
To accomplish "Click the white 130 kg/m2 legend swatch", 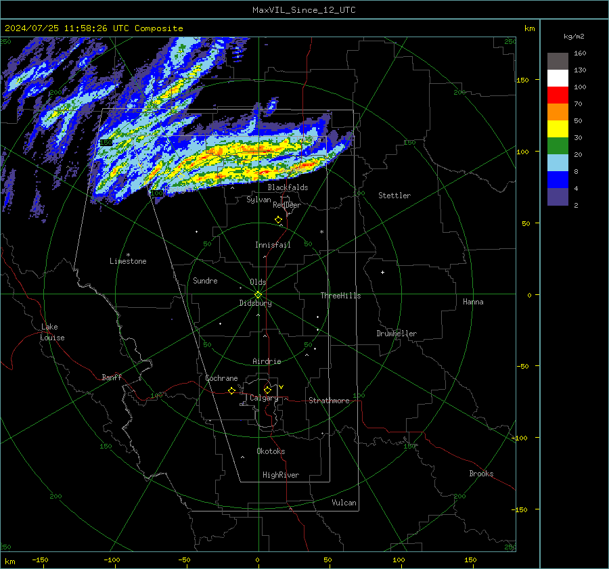I will [x=558, y=78].
